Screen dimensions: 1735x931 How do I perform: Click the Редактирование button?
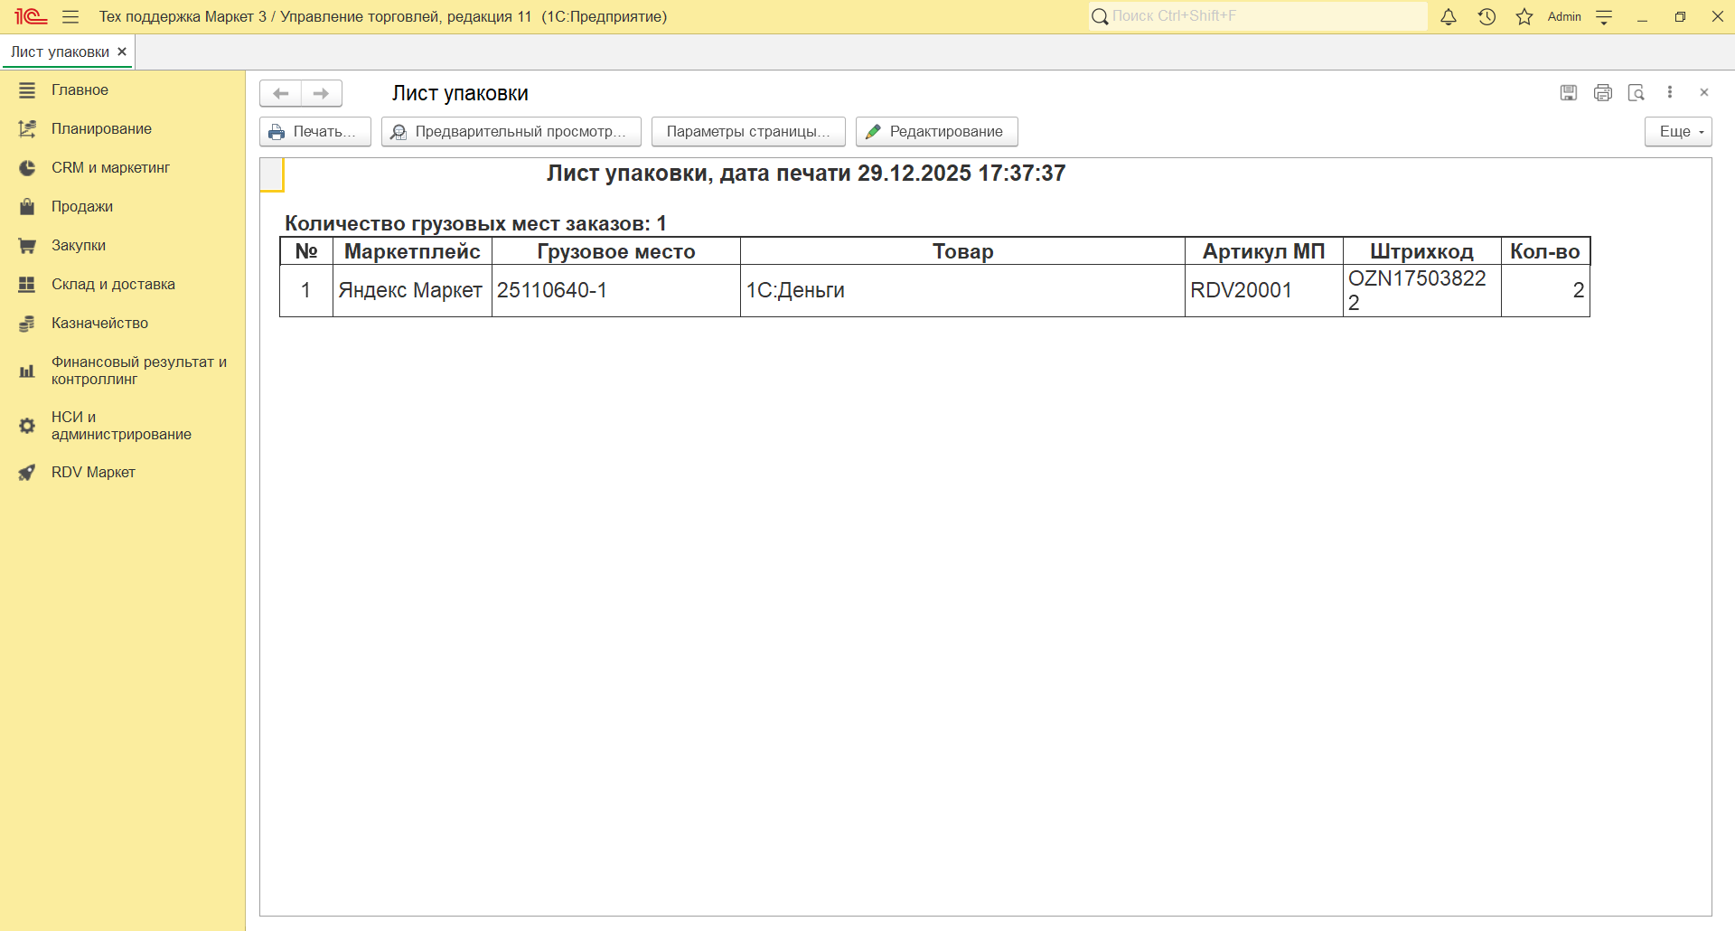coord(937,132)
